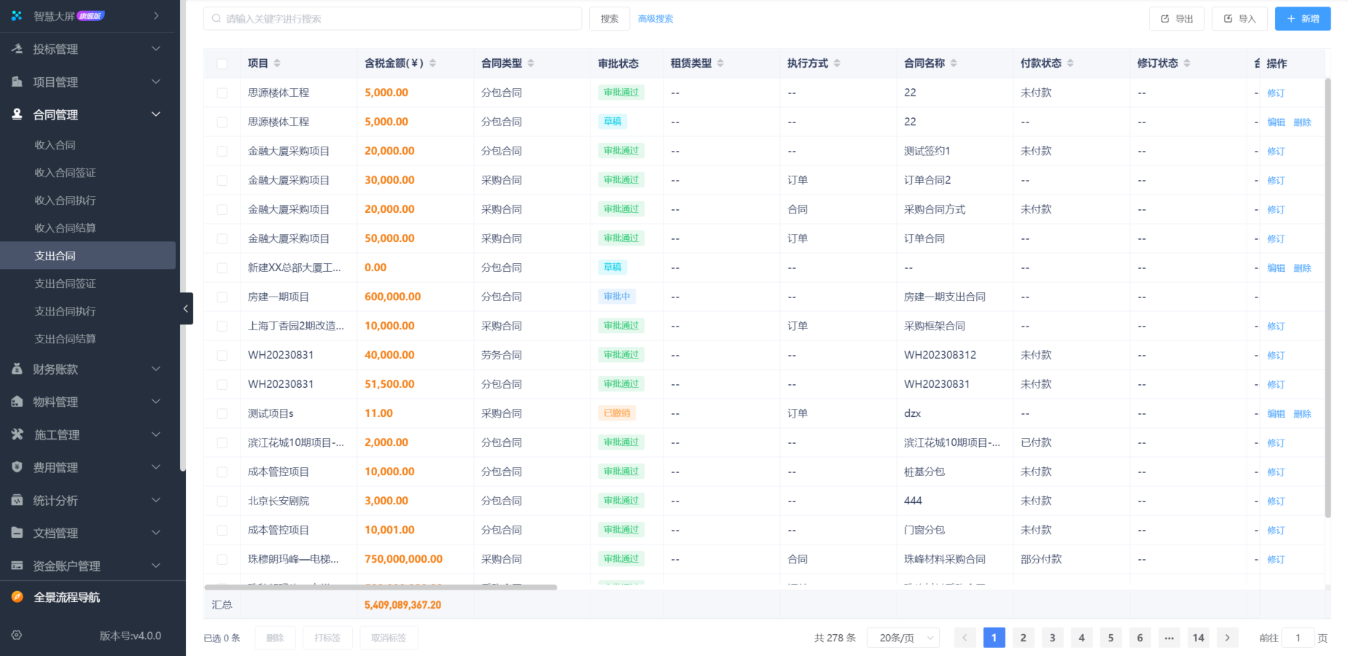Open the 20条/页 page size dropdown
Viewport: 1348px width, 656px height.
(x=903, y=637)
